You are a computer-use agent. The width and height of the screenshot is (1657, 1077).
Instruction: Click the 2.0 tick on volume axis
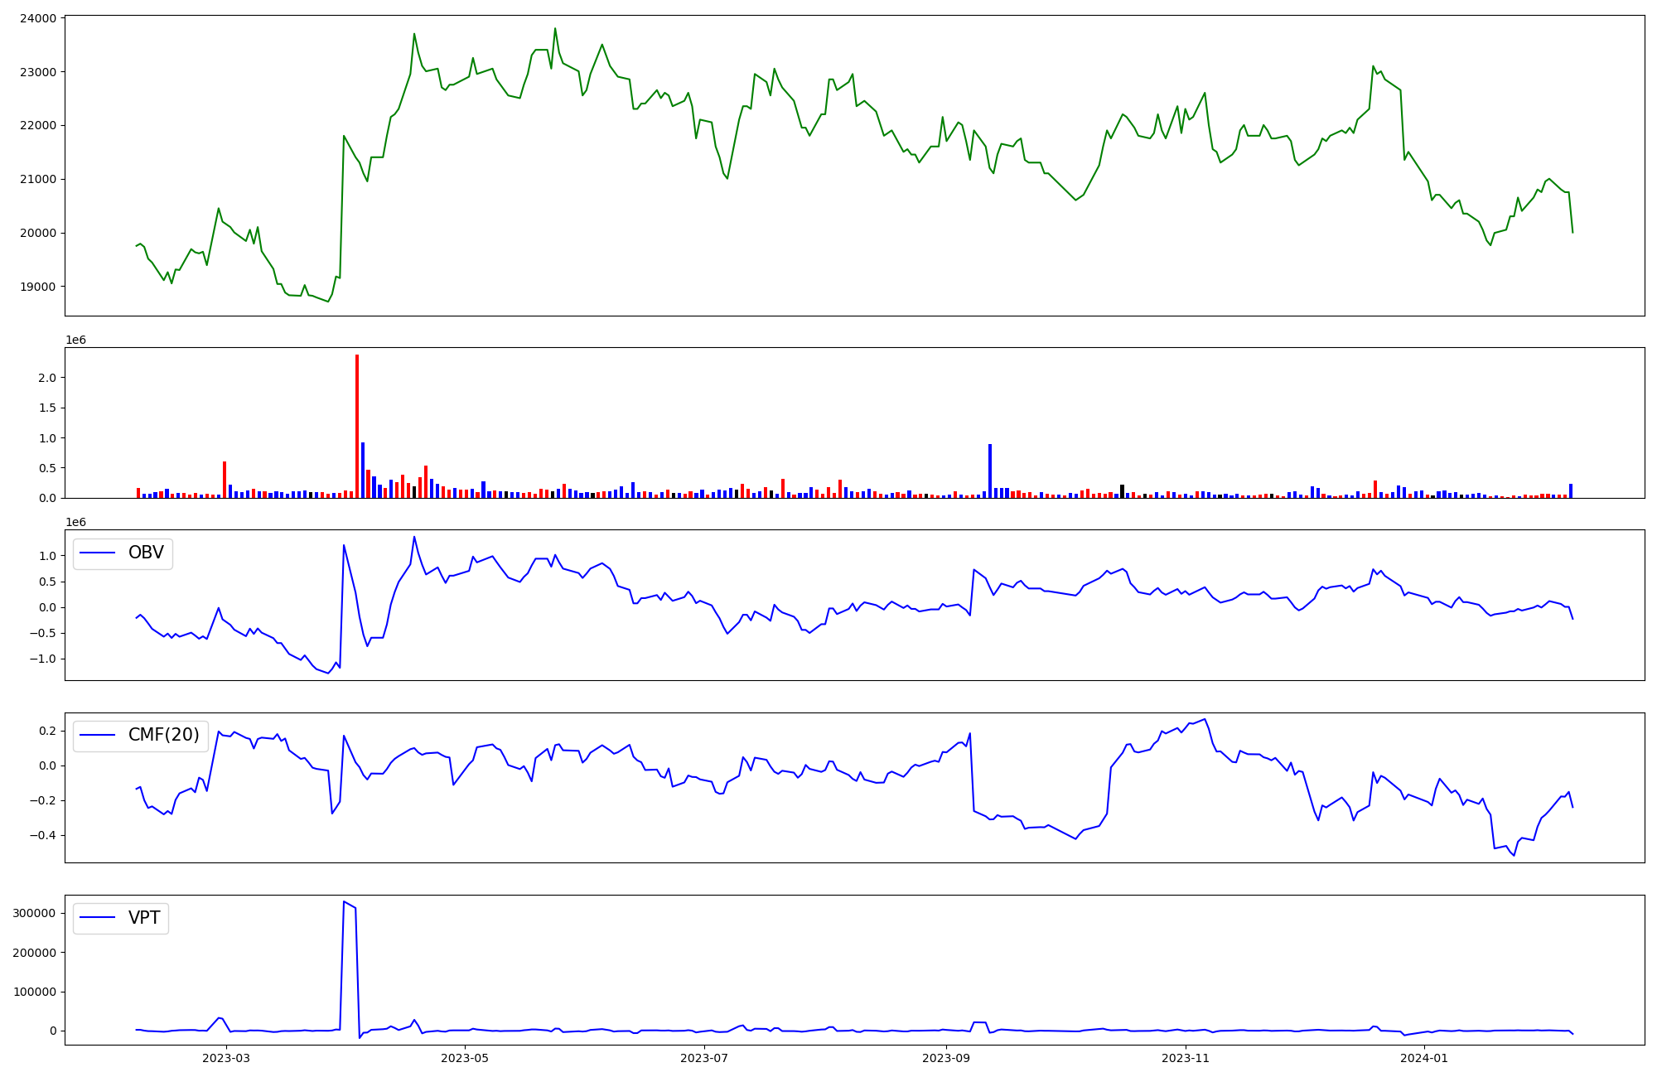pos(46,378)
